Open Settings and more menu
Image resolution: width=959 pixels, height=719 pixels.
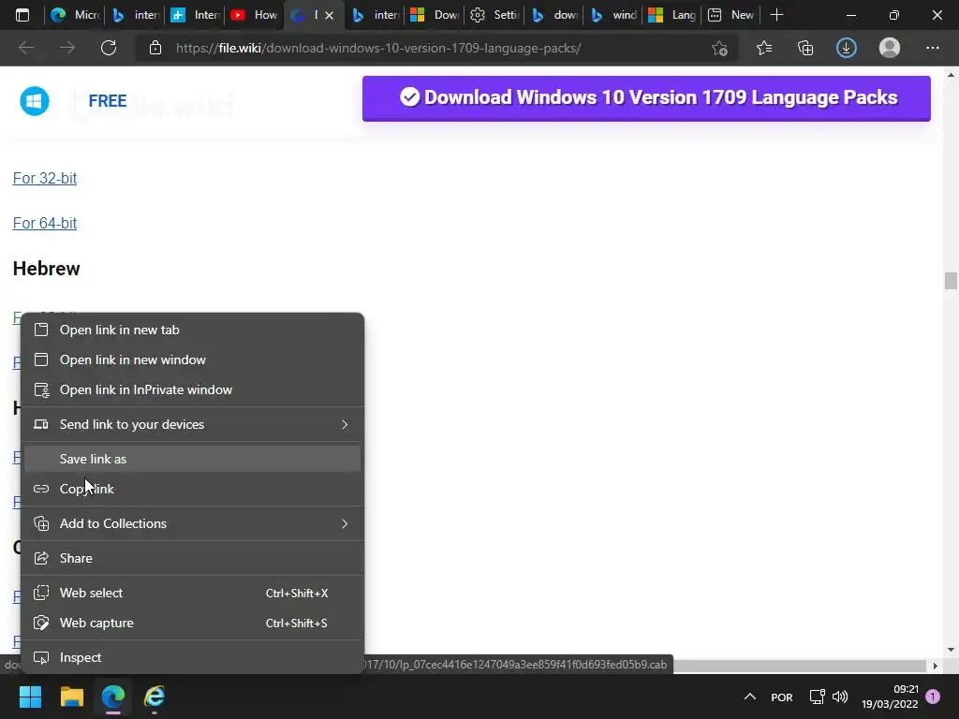coord(932,48)
